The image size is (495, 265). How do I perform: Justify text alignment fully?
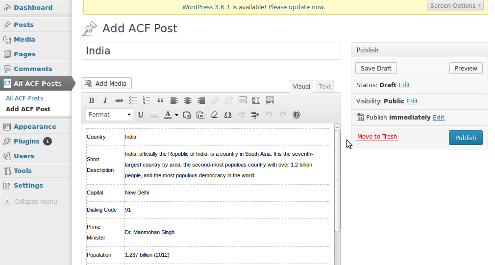point(154,115)
